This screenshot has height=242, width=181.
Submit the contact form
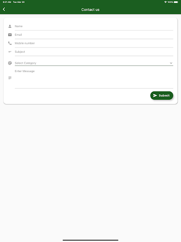coord(162,95)
